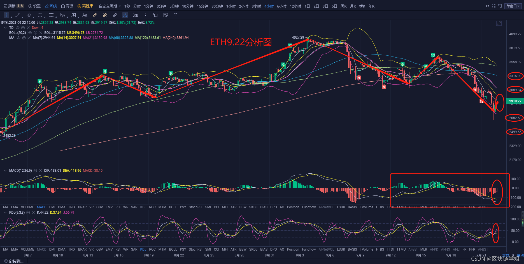Toggle the highlighted blue pen drawing mode
Viewport: 524px width, 264px height.
pyautogui.click(x=125, y=15)
